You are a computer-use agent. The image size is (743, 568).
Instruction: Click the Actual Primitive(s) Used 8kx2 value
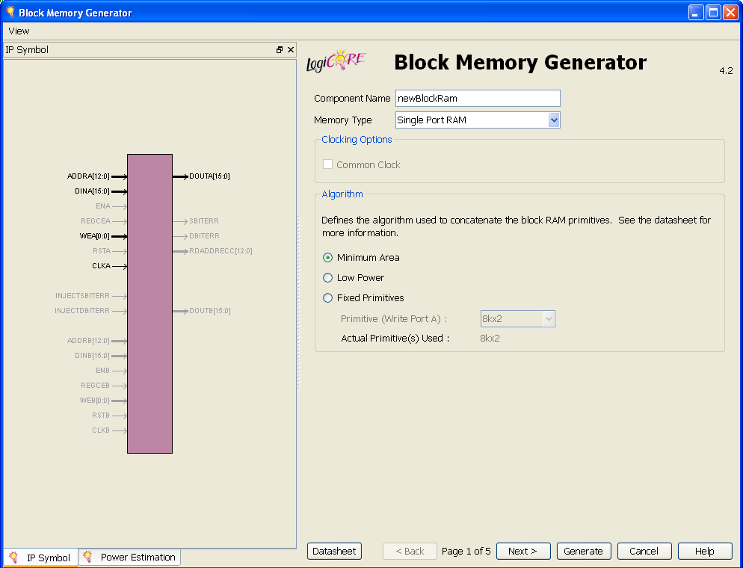pyautogui.click(x=490, y=339)
